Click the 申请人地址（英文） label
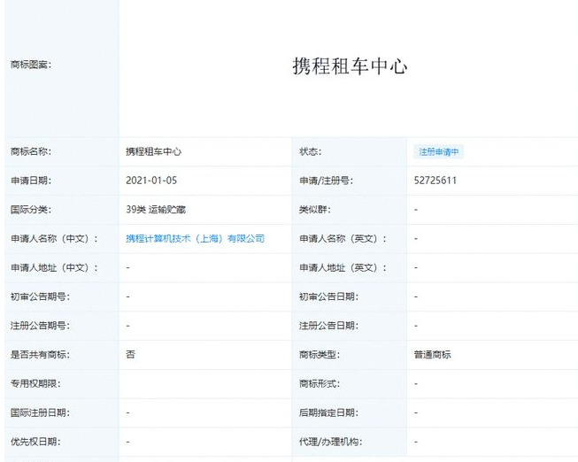This screenshot has width=578, height=462. click(x=343, y=267)
